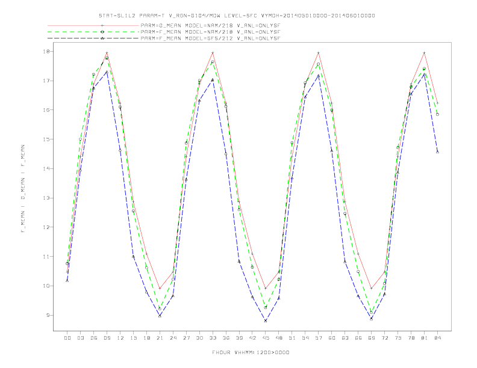Click x-axis forecast hour label 69
Screen dimensions: 477x368
coord(372,338)
